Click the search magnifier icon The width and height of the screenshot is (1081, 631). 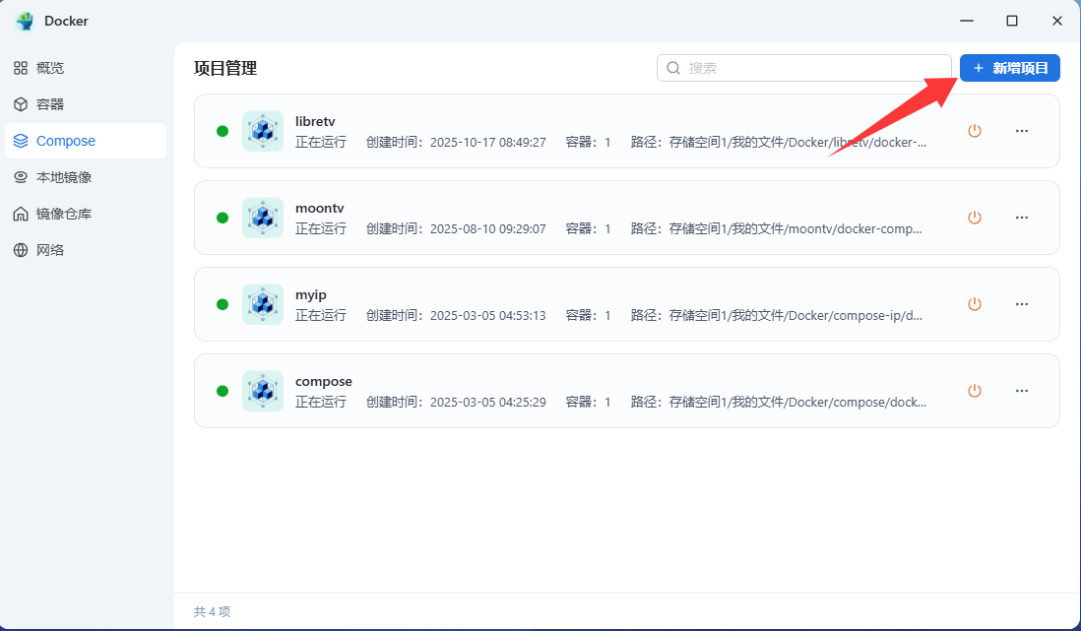[673, 68]
